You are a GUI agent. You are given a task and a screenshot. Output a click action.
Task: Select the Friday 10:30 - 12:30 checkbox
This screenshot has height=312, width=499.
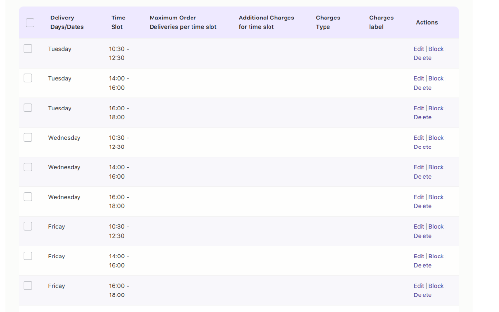(28, 226)
